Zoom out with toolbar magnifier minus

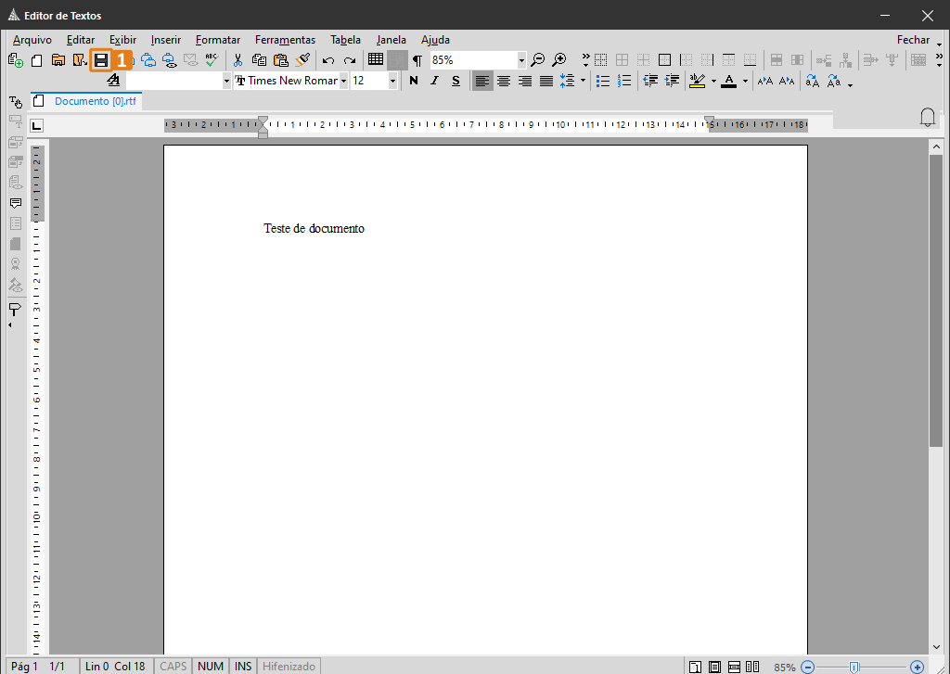(x=537, y=60)
